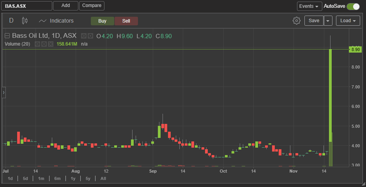
Task: Click the 8.00 price axis label
Action: 355,67
